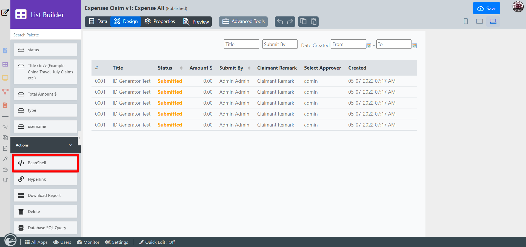Viewport: 526px width, 247px height.
Task: Switch to tablet view icon
Action: click(x=479, y=21)
